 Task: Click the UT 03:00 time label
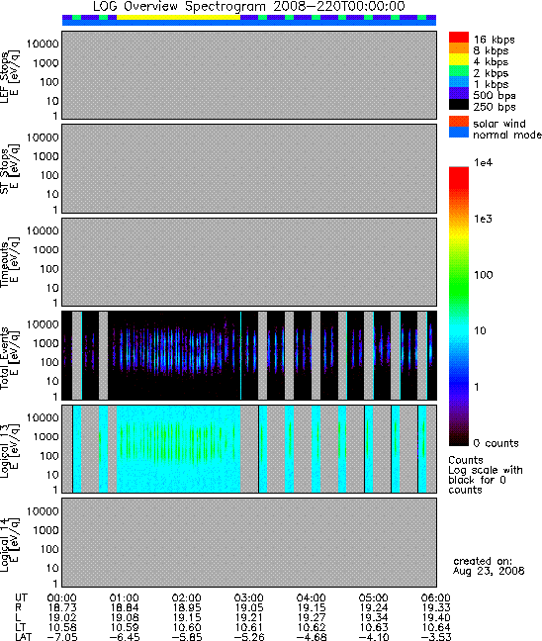(x=249, y=597)
